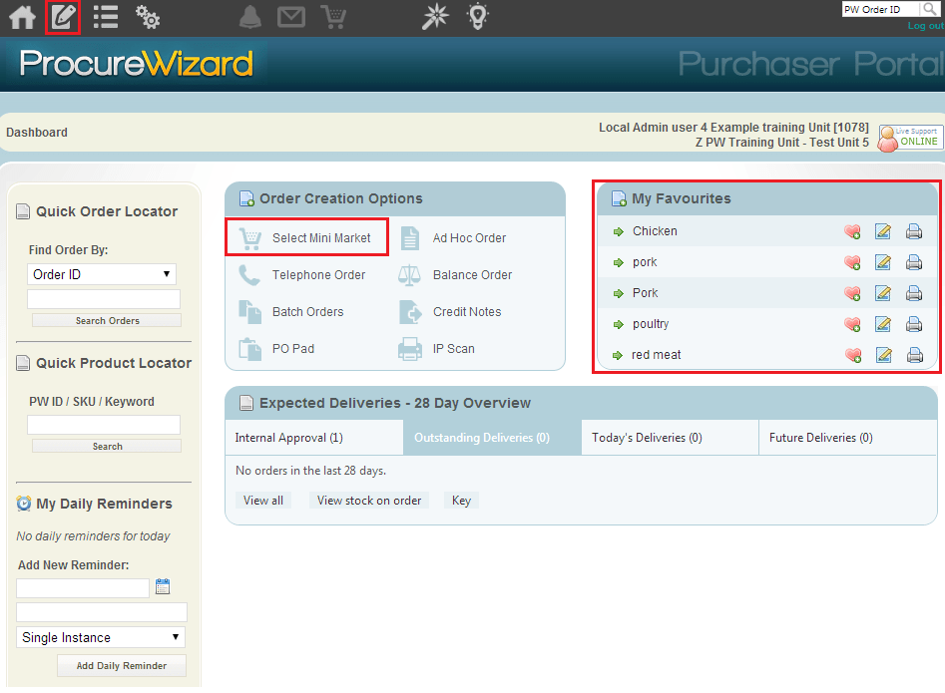Start an Ad Hoc Order
The image size is (945, 693).
[467, 237]
